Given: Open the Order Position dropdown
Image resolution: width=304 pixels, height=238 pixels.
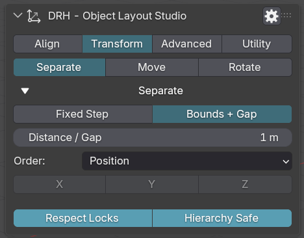Looking at the screenshot, I should click(x=187, y=161).
